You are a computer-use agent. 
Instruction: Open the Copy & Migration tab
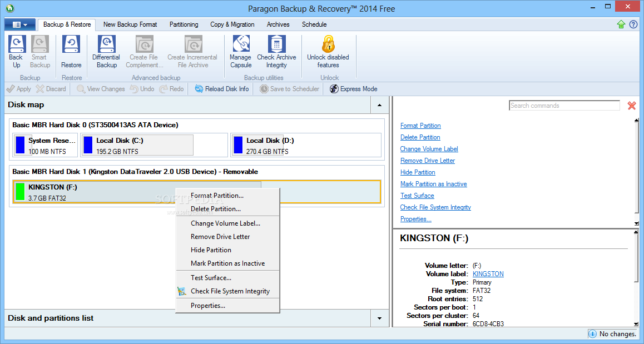pyautogui.click(x=232, y=24)
